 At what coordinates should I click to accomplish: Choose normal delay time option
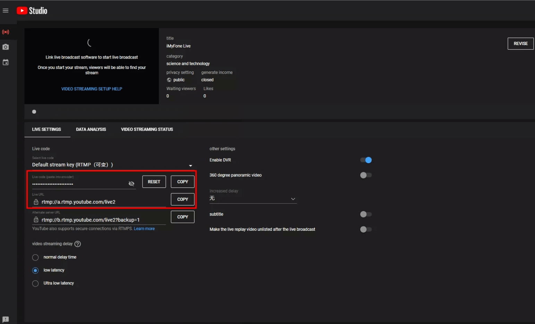[35, 257]
